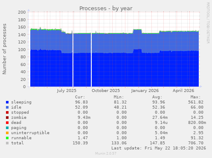Click the zombie current value 9.43m
The image size is (212, 158).
(x=84, y=118)
